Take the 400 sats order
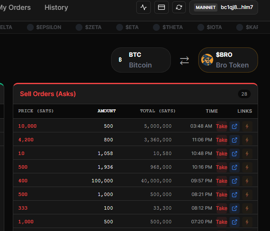The width and height of the screenshot is (270, 231). [222, 181]
